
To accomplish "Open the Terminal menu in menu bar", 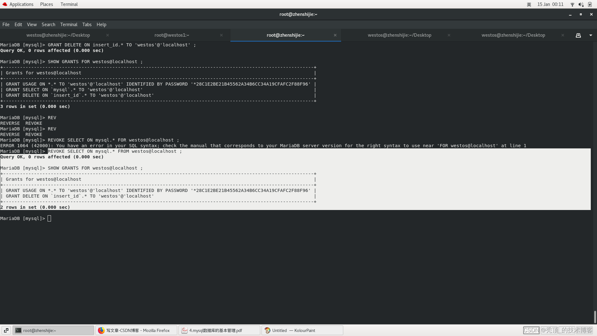I will tap(69, 25).
